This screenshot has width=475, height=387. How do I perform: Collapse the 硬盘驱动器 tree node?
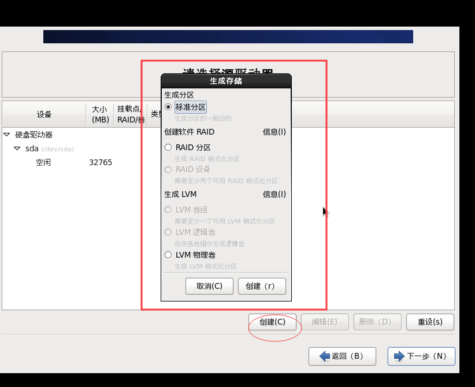pyautogui.click(x=7, y=135)
